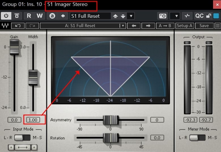Viewport: 221px width, 152px height.
Task: Toggle the Meter Mode L-R / M-S switch
Action: [x=197, y=138]
